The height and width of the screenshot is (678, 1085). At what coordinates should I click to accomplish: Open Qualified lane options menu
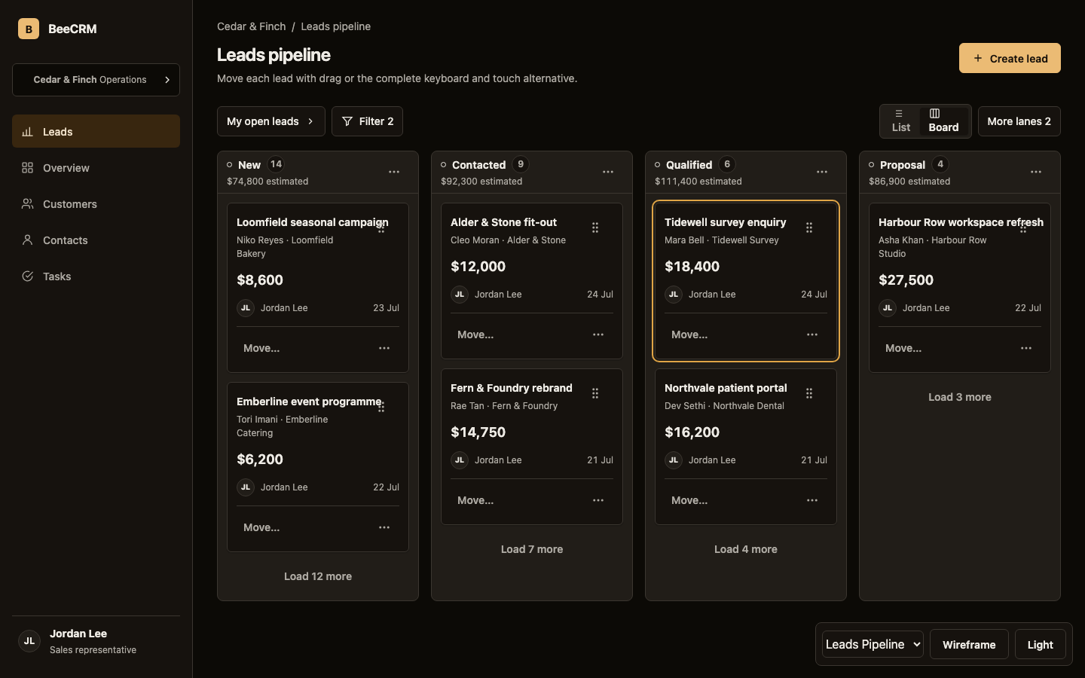(822, 172)
